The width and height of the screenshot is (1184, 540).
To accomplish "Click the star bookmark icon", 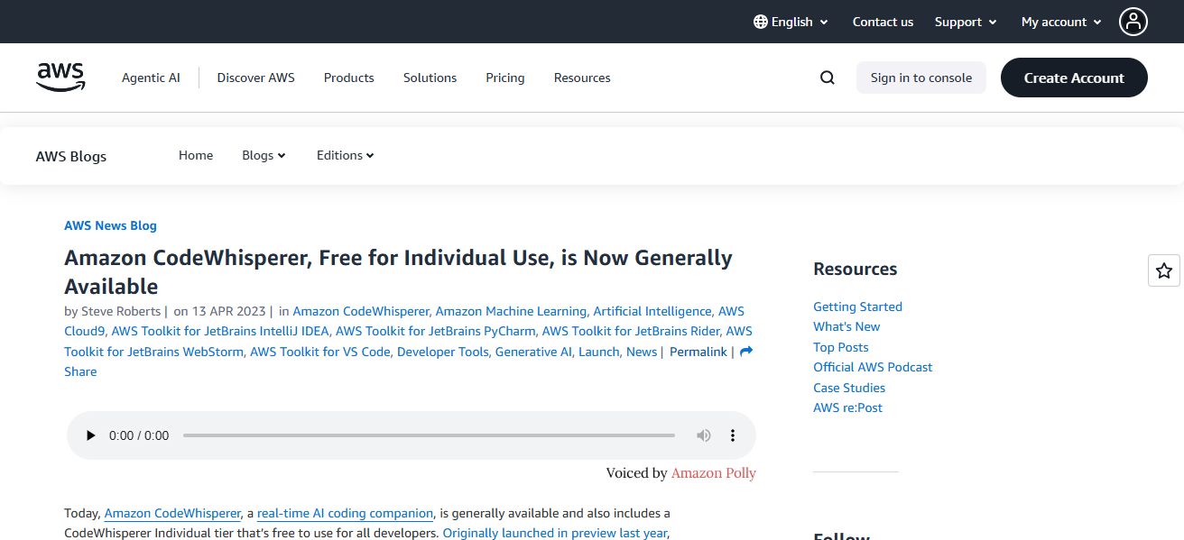I will tap(1164, 270).
